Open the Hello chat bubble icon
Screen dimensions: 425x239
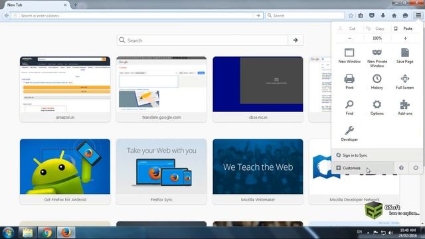tap(405, 16)
